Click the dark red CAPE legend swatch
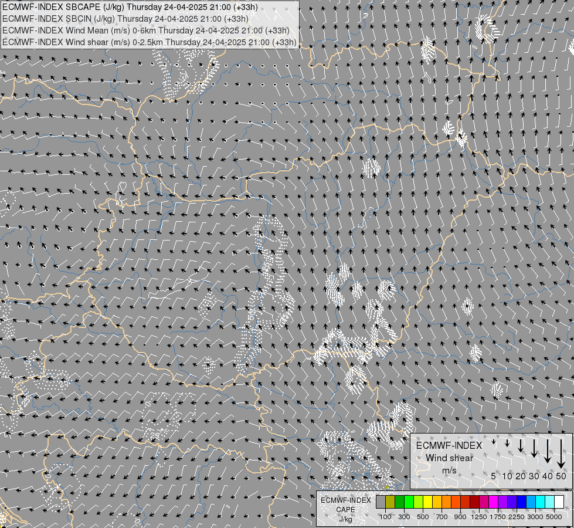Image resolution: width=574 pixels, height=528 pixels. coord(475,502)
